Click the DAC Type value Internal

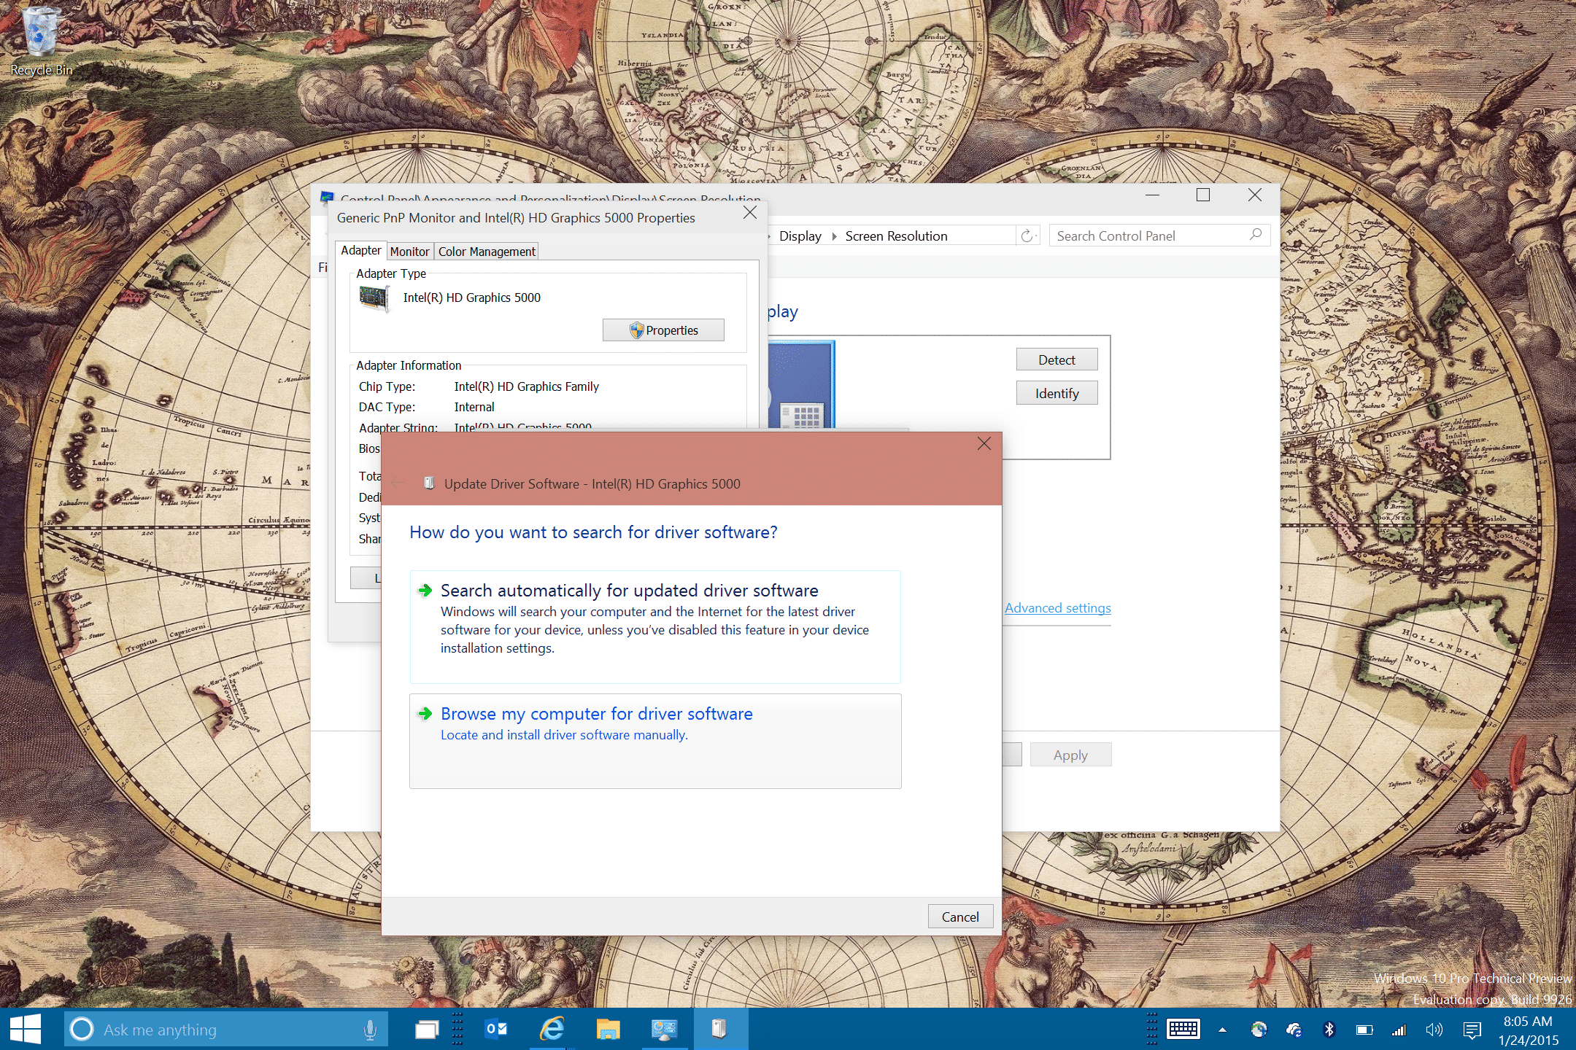(x=474, y=407)
